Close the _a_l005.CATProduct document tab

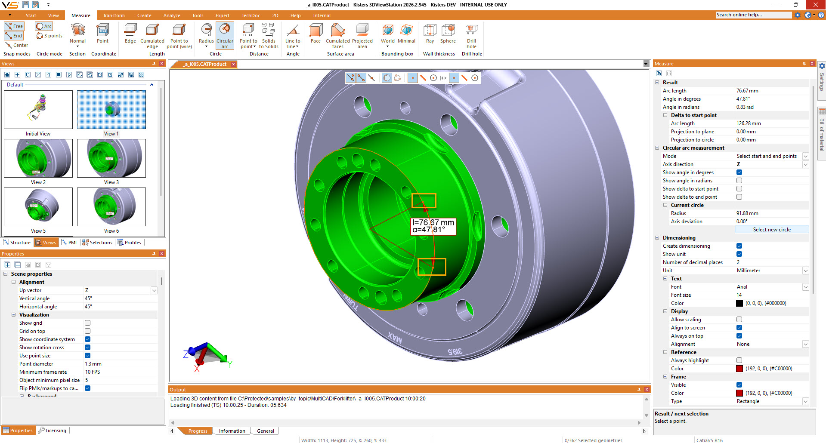click(x=233, y=64)
